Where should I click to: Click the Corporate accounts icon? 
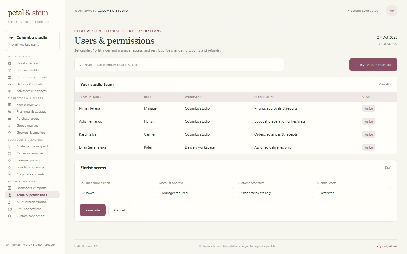(x=10, y=174)
